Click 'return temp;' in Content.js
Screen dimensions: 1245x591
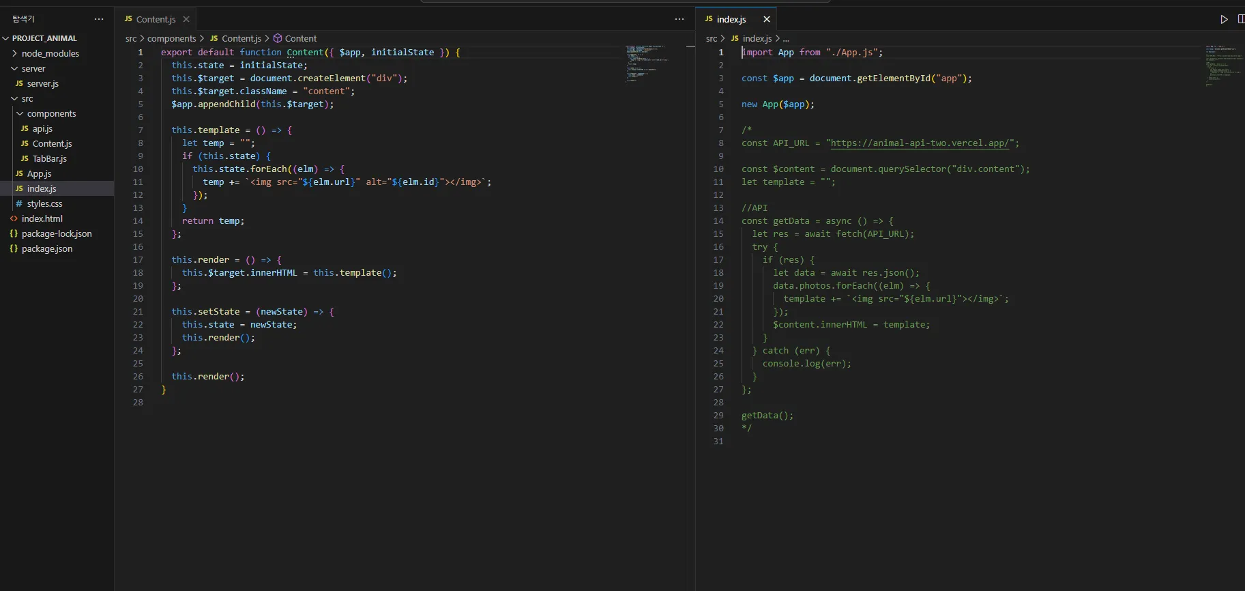[213, 220]
